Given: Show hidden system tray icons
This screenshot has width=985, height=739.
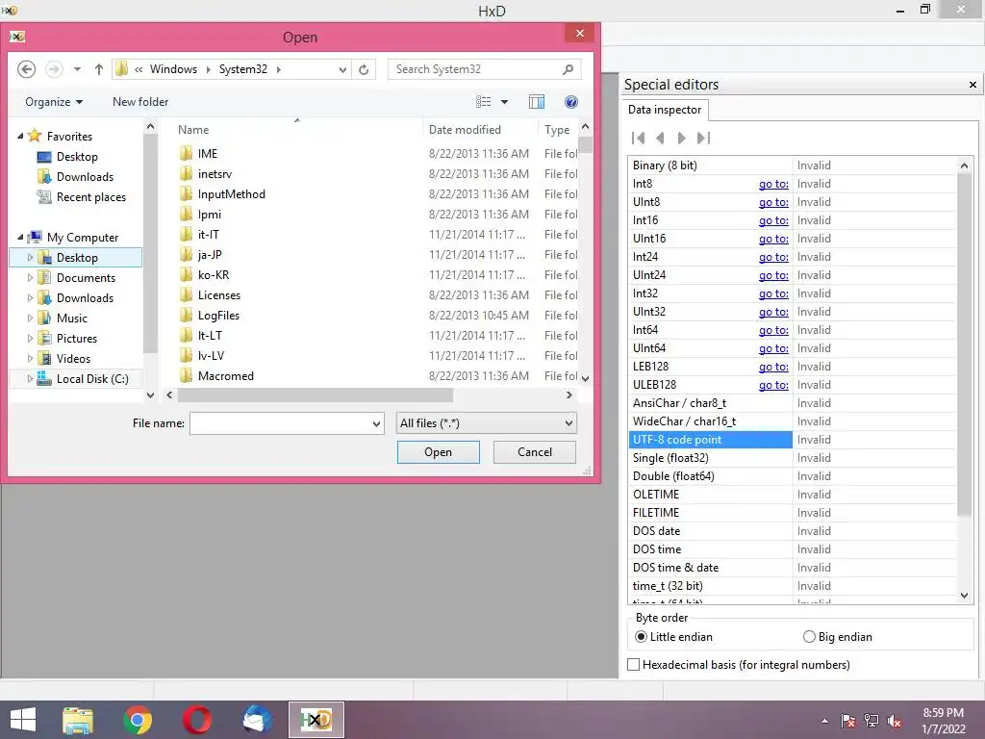Looking at the screenshot, I should tap(824, 721).
